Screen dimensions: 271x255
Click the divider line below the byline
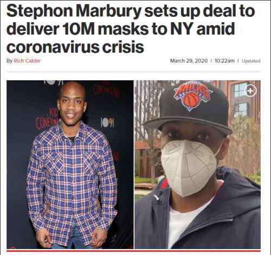pyautogui.click(x=133, y=72)
